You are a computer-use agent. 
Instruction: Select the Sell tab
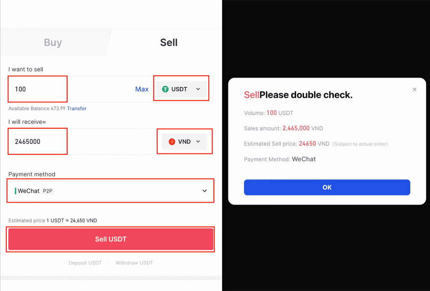click(x=169, y=42)
